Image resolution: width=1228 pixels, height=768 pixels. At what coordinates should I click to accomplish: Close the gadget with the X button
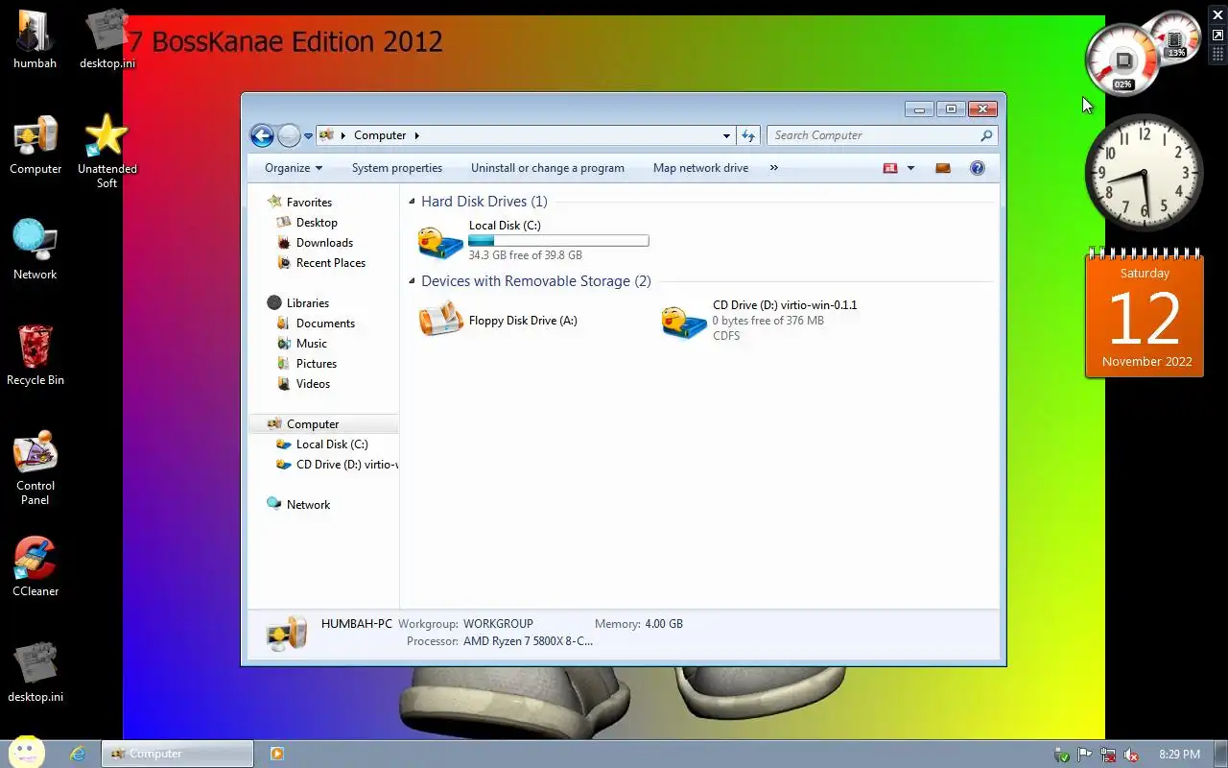[1217, 14]
